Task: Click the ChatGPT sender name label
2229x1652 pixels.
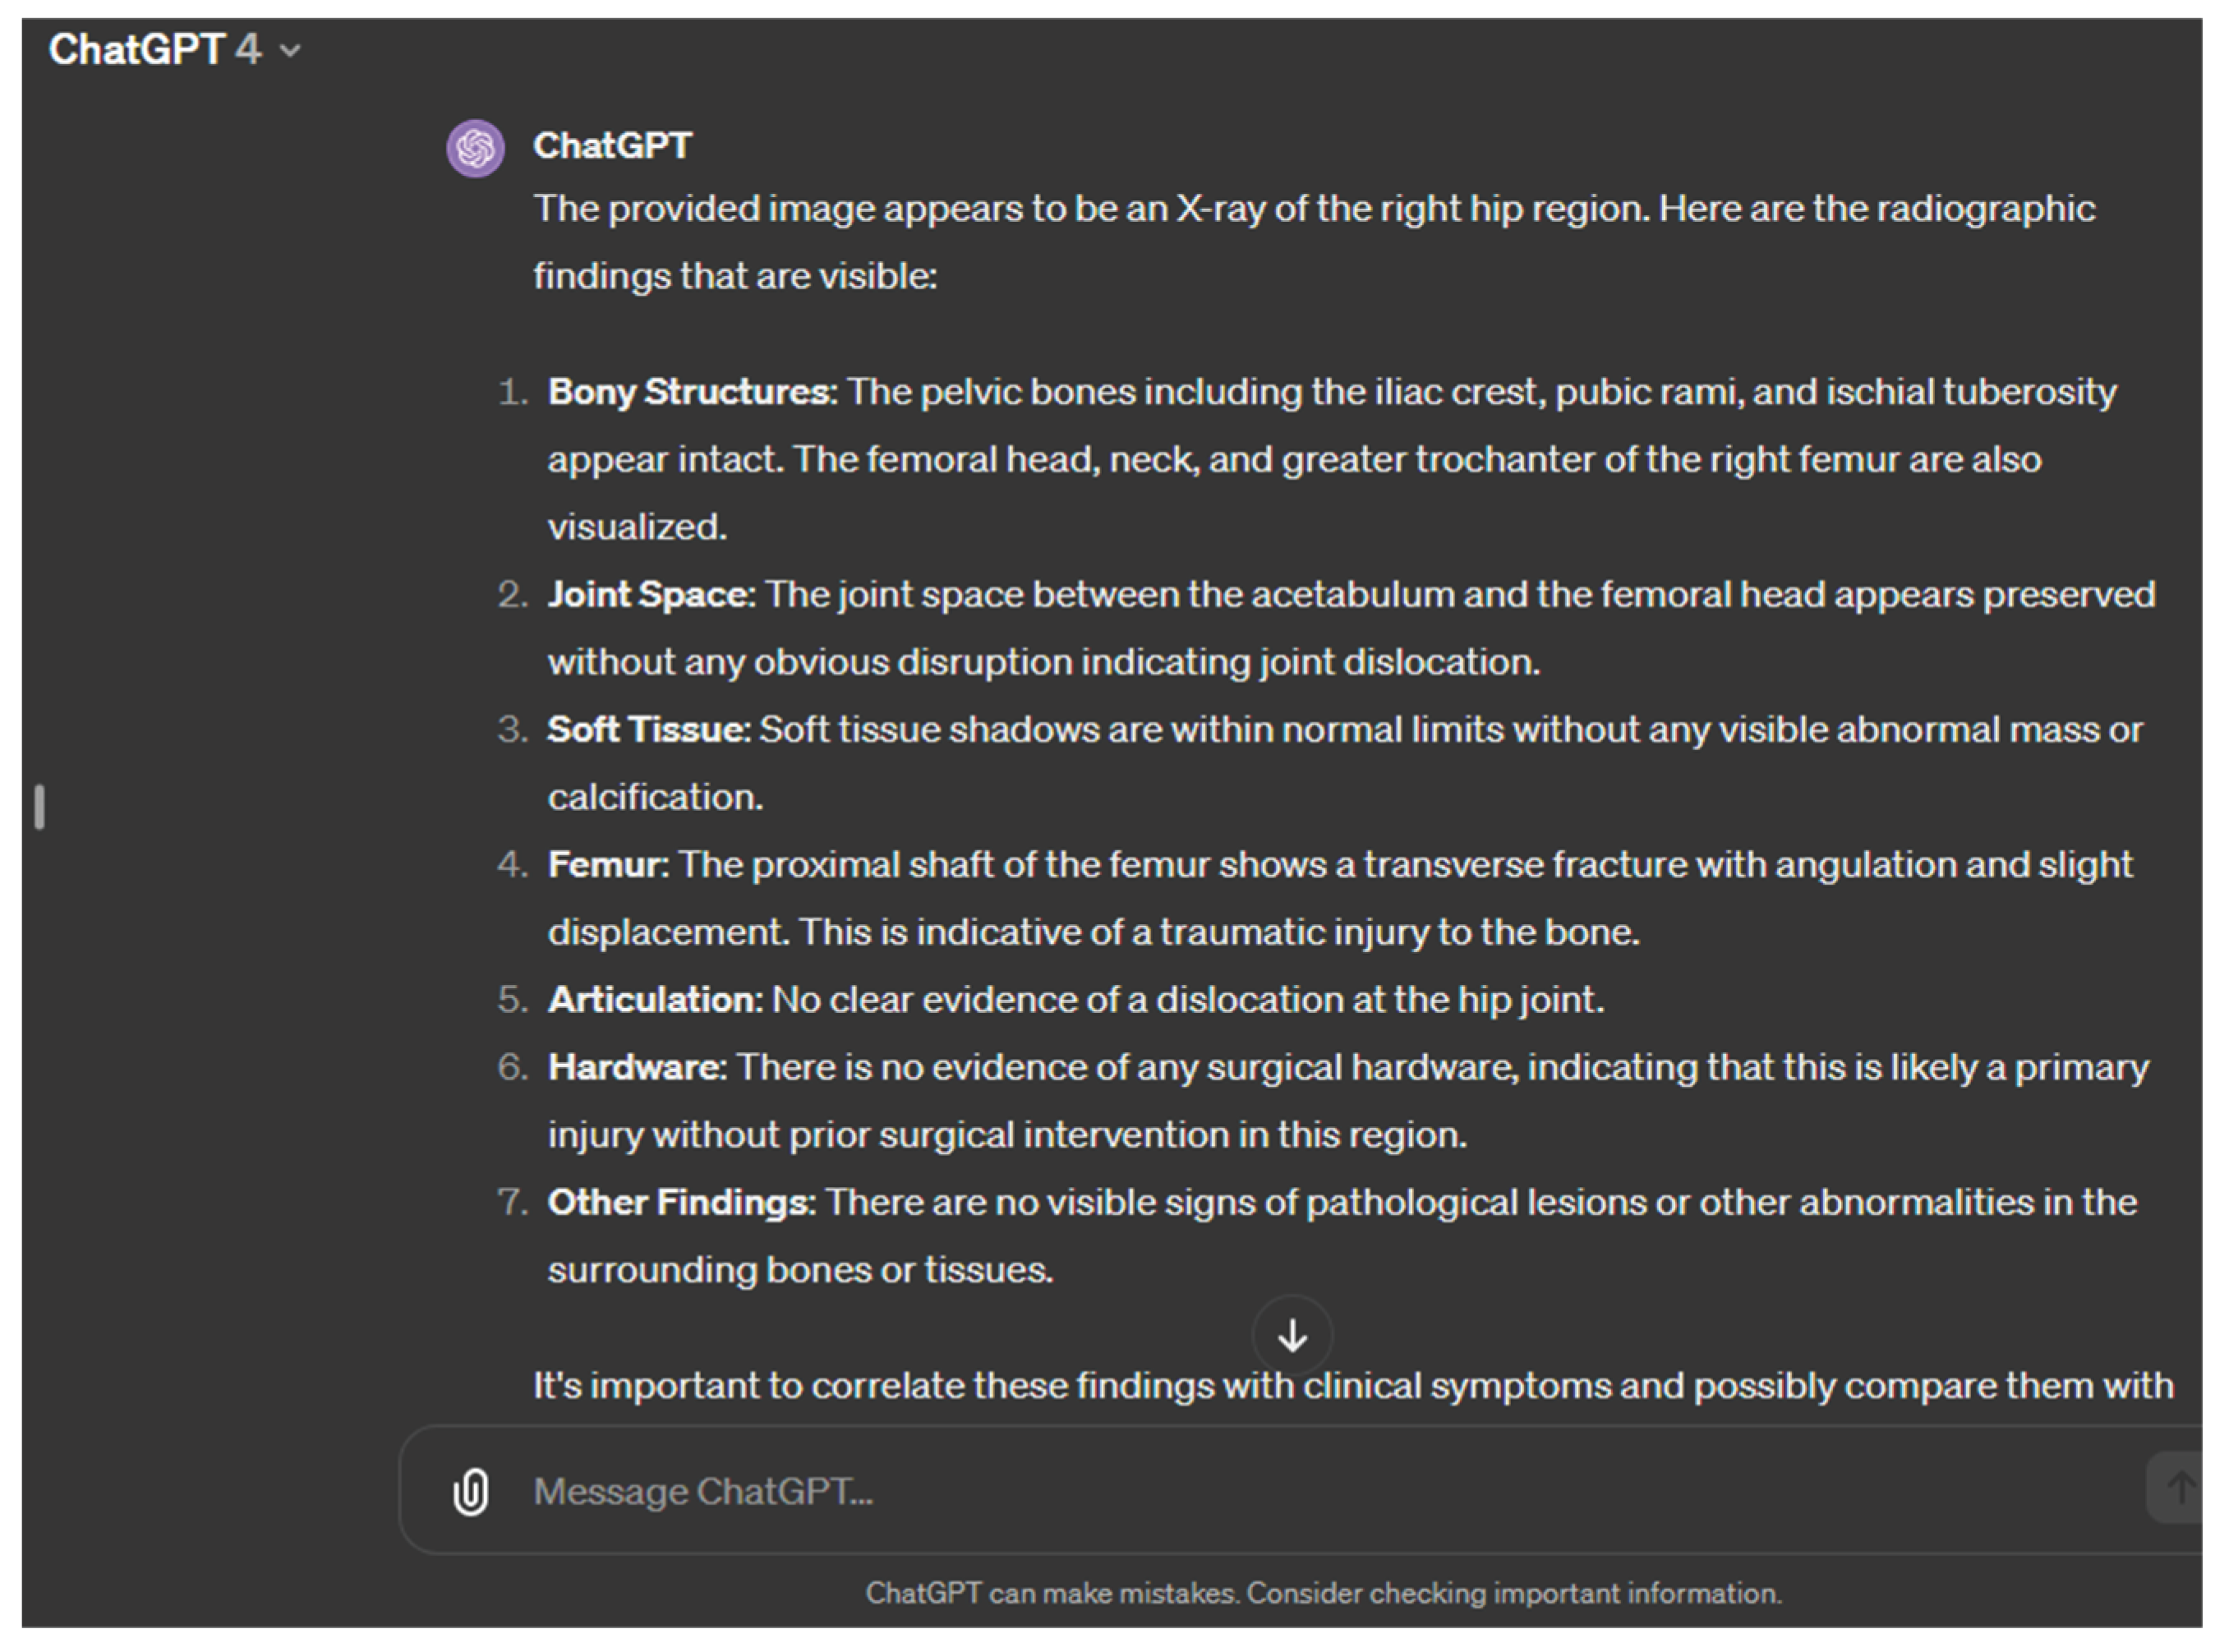Action: 612,146
